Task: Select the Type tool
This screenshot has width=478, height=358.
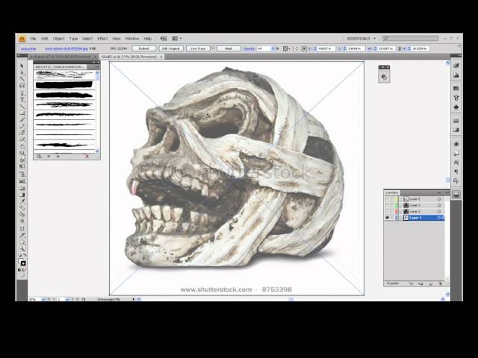Action: pyautogui.click(x=22, y=99)
